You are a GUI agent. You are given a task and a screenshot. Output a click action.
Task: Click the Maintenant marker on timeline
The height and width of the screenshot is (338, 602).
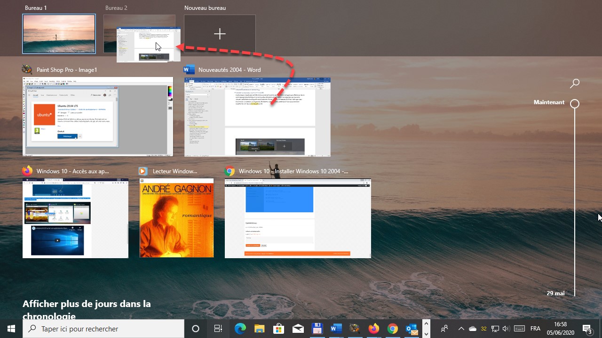[x=575, y=104]
